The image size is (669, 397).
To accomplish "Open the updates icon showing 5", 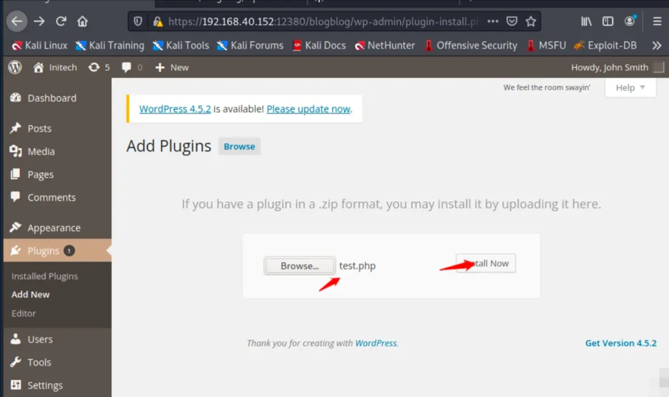I will point(99,68).
